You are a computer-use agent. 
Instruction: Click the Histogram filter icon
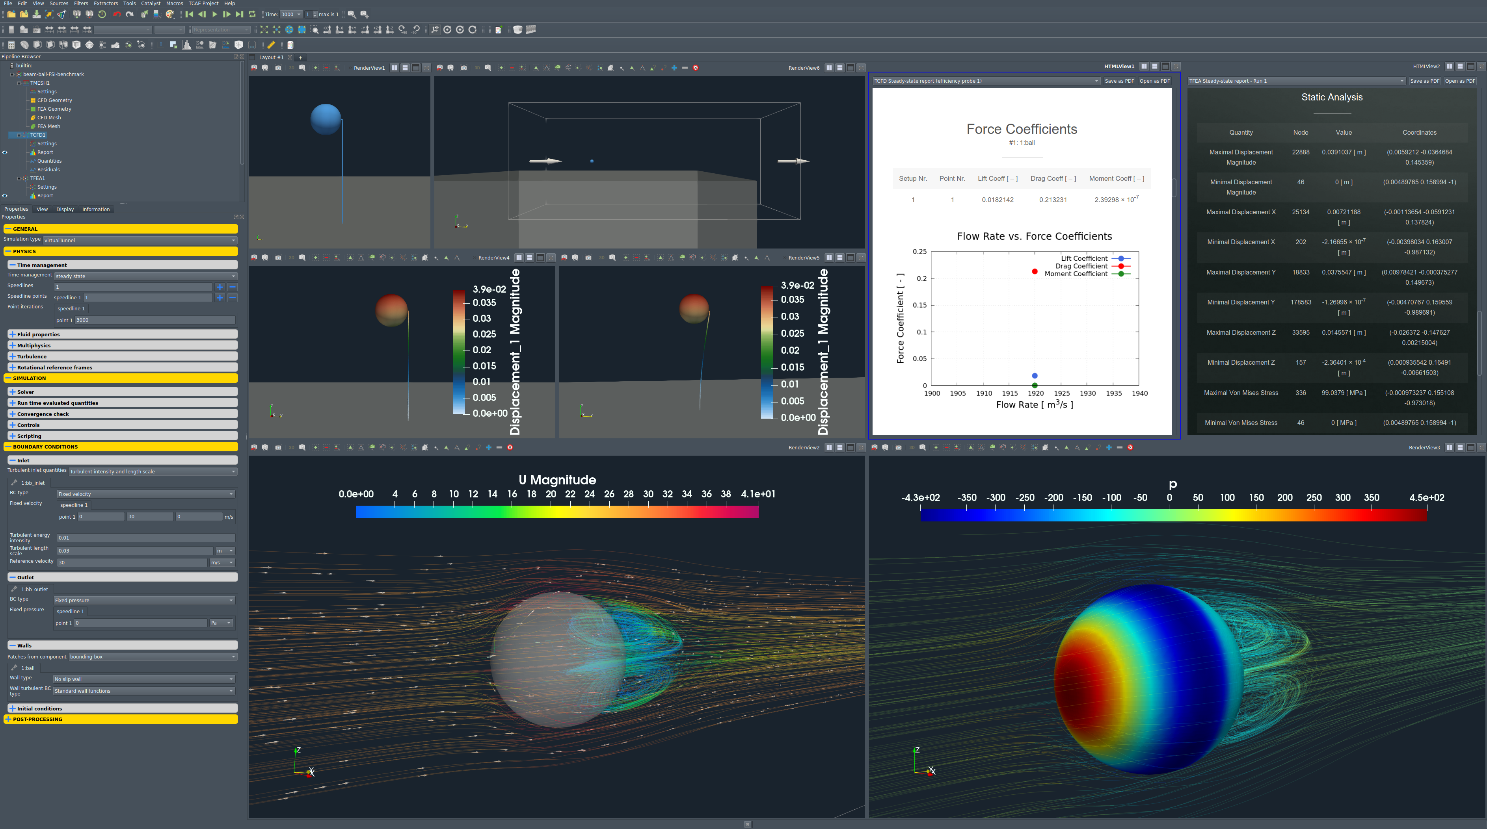186,45
